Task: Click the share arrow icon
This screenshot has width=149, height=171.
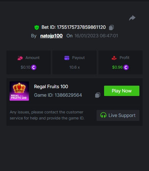Action: [x=132, y=18]
